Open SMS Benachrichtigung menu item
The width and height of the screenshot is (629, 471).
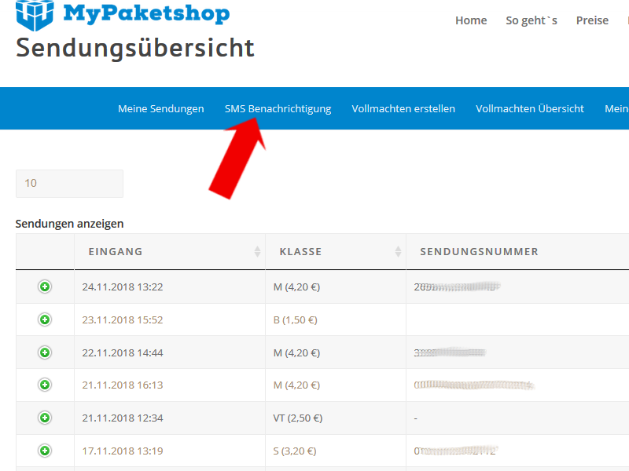click(278, 109)
